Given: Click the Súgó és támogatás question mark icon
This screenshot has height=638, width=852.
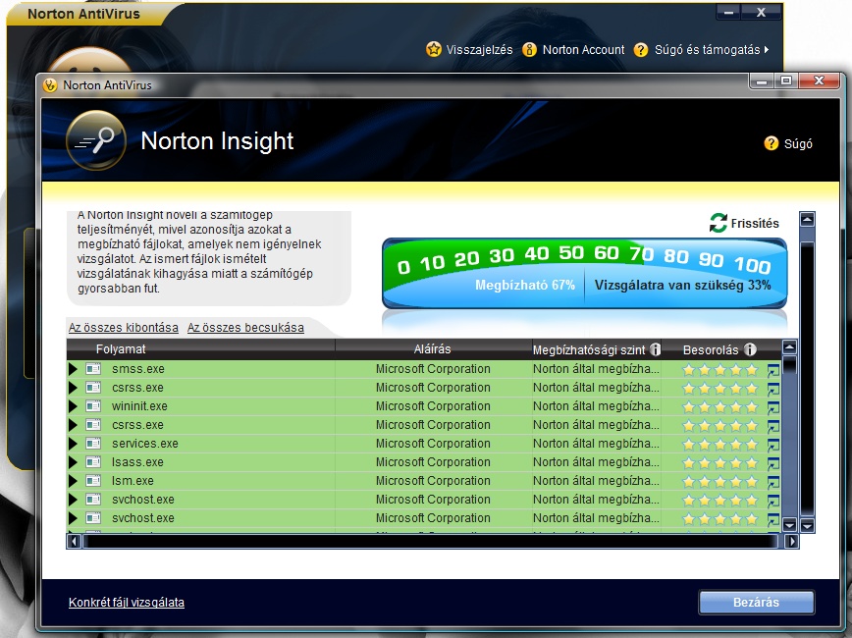Looking at the screenshot, I should (641, 49).
